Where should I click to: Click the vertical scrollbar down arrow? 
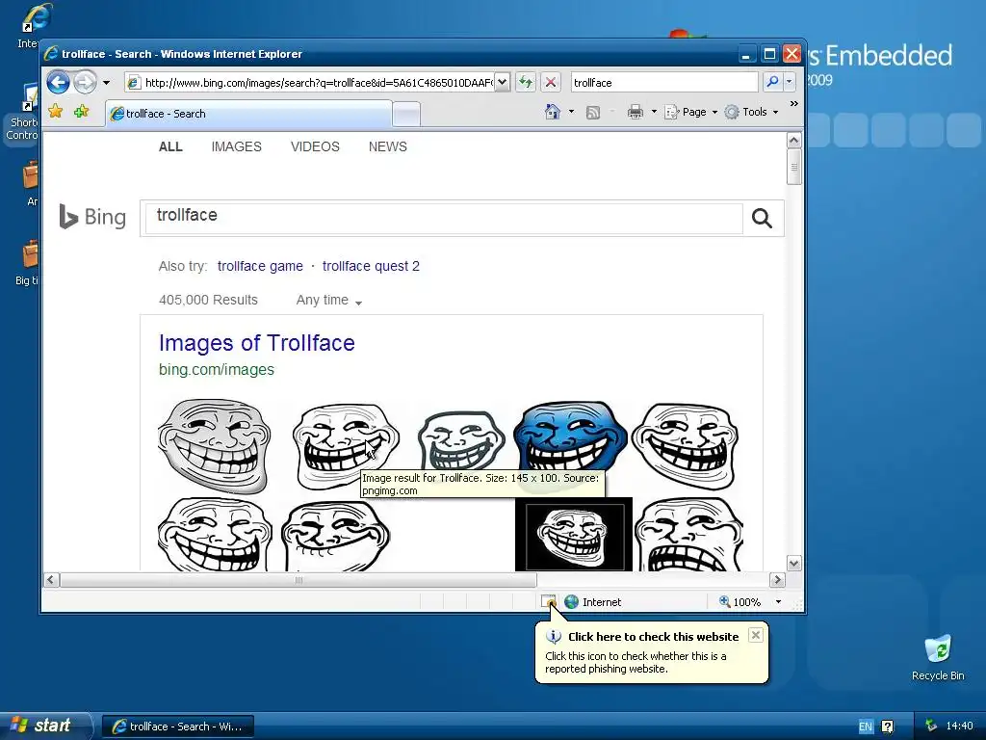coord(793,563)
